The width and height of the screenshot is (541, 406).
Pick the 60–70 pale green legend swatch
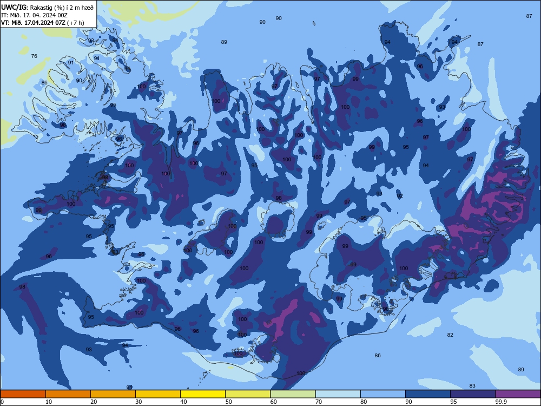[x=293, y=394]
